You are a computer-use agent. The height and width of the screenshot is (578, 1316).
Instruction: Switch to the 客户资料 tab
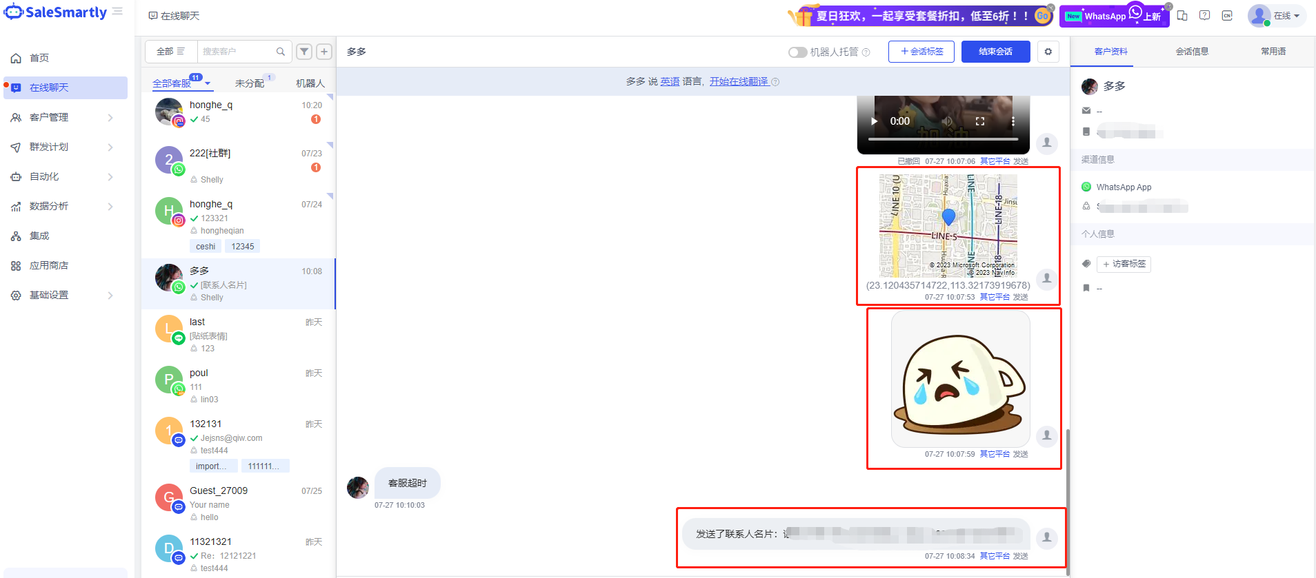tap(1111, 52)
